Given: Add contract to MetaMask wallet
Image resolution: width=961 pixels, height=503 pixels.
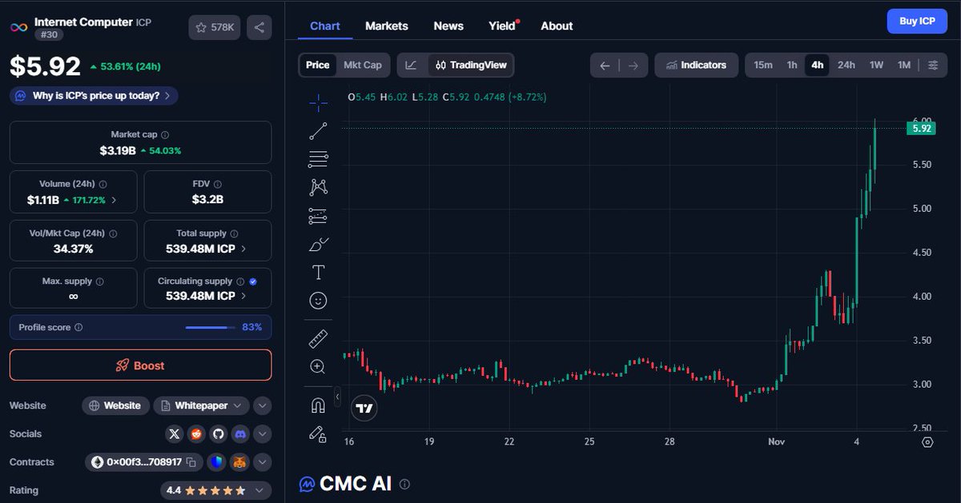Looking at the screenshot, I should coord(239,462).
